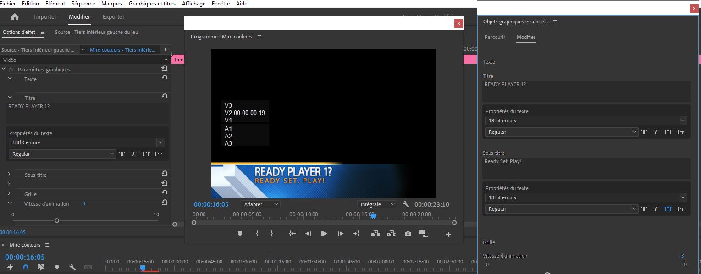Reset the Titre parameter in Options d'effet

click(164, 97)
